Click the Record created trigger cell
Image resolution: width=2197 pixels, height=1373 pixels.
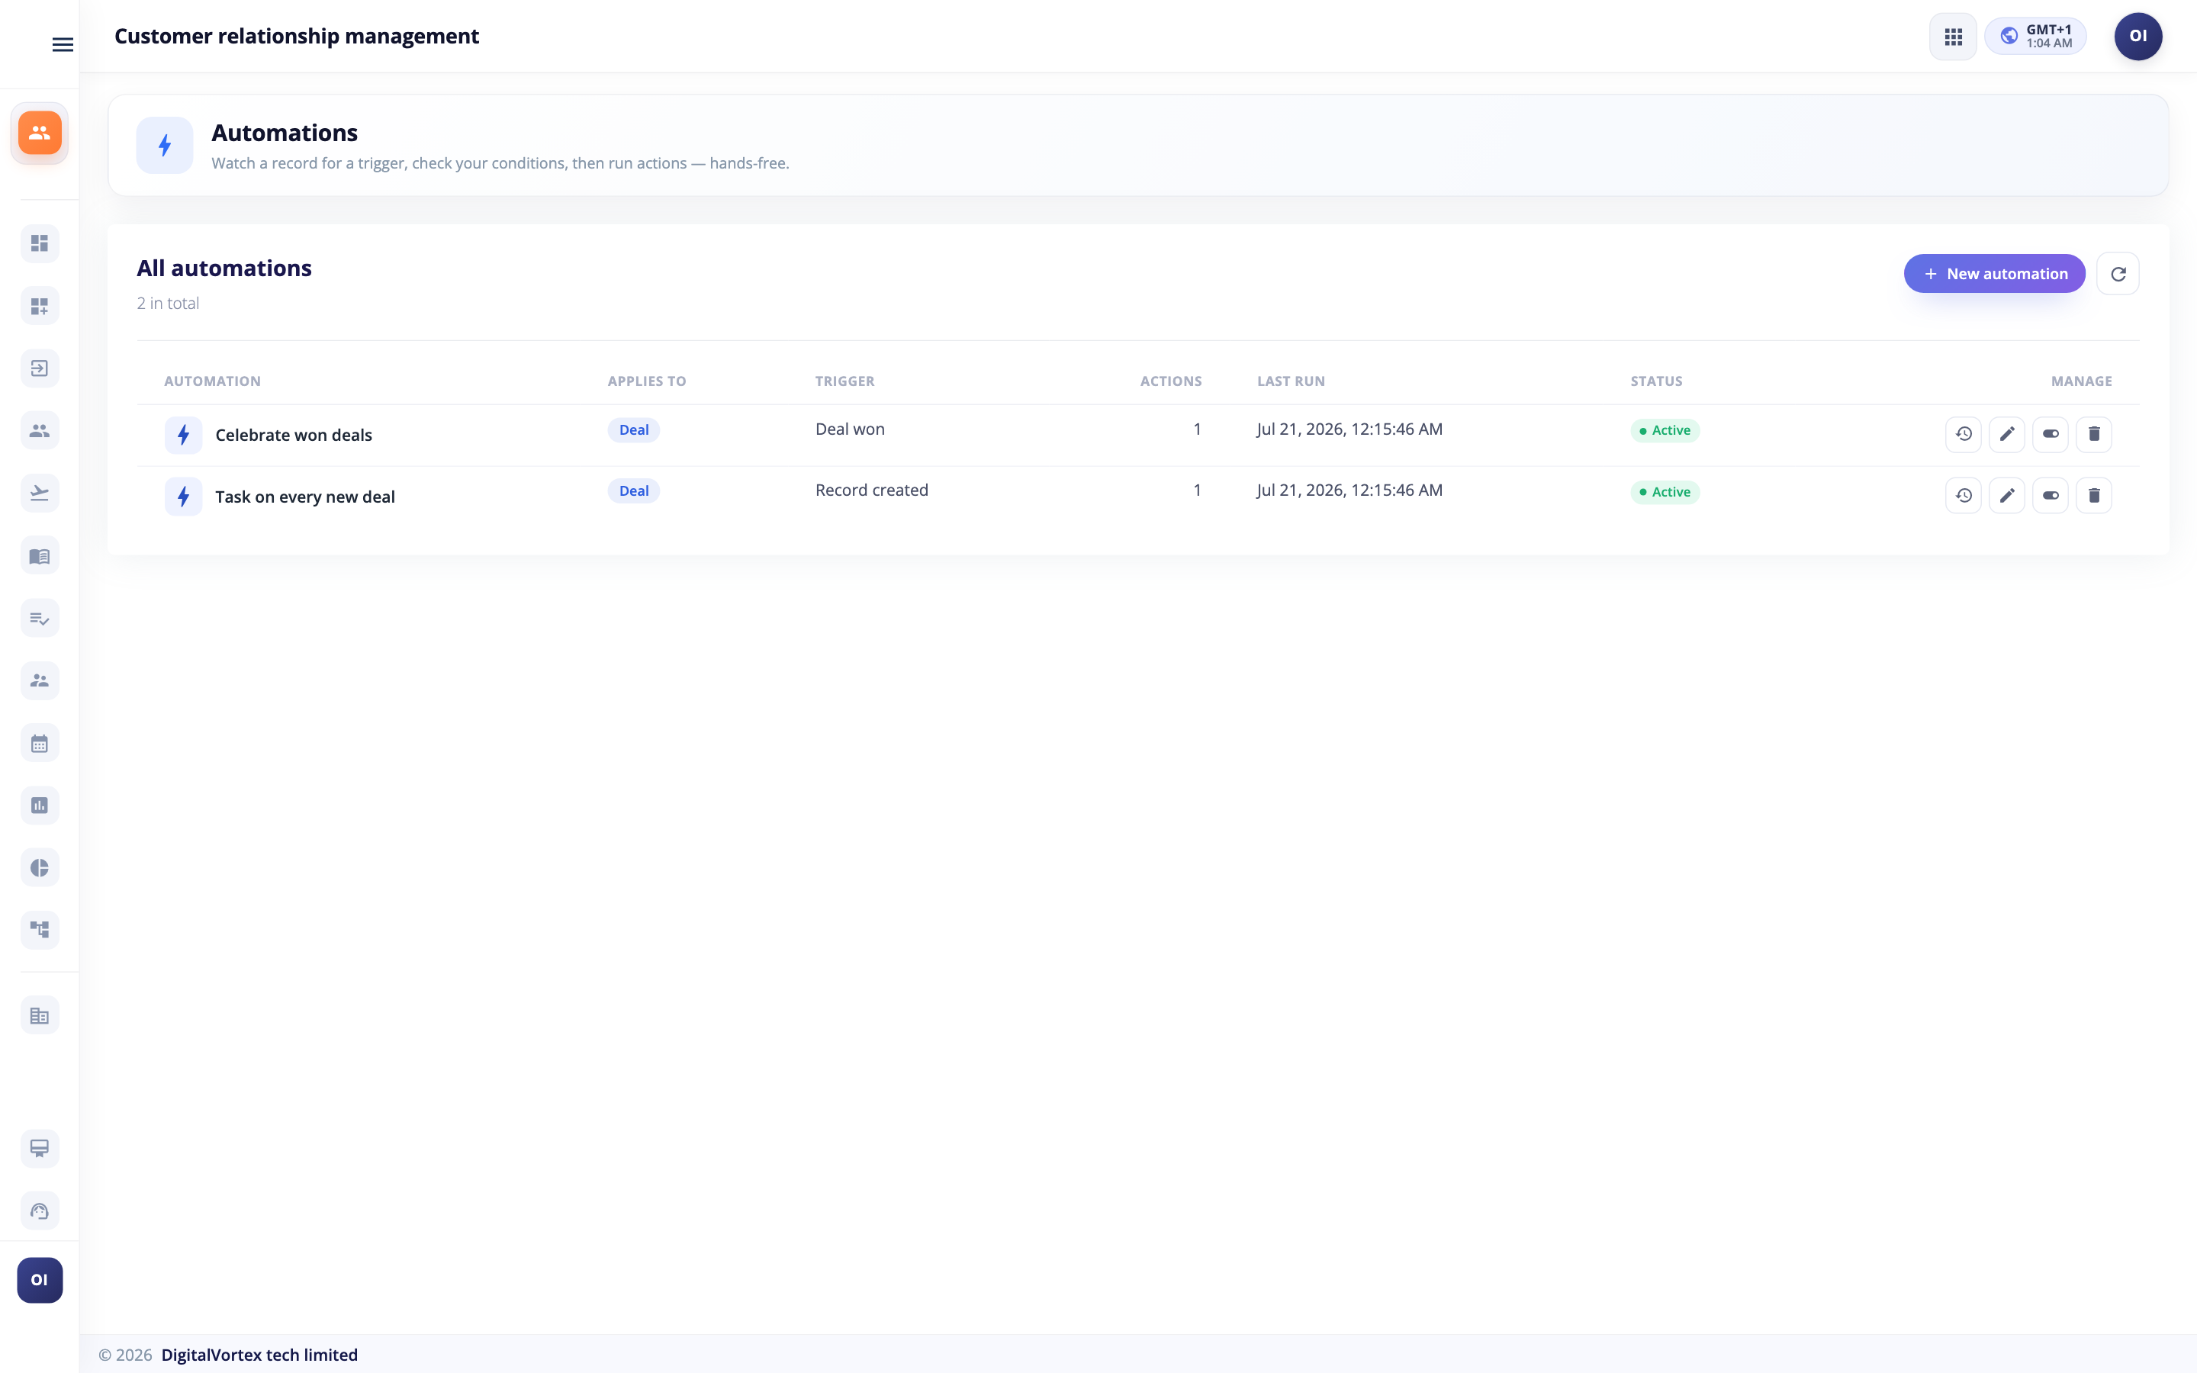tap(871, 490)
